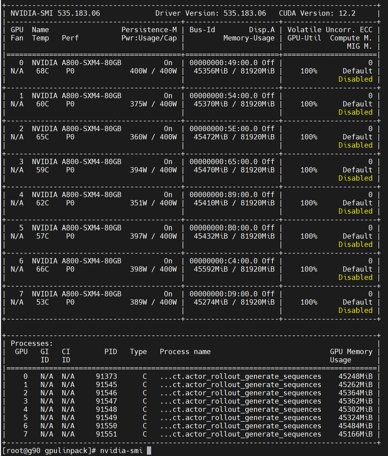Screen dimensions: 388x456
Task: Click PID 91549 in the process list
Action: (106, 418)
